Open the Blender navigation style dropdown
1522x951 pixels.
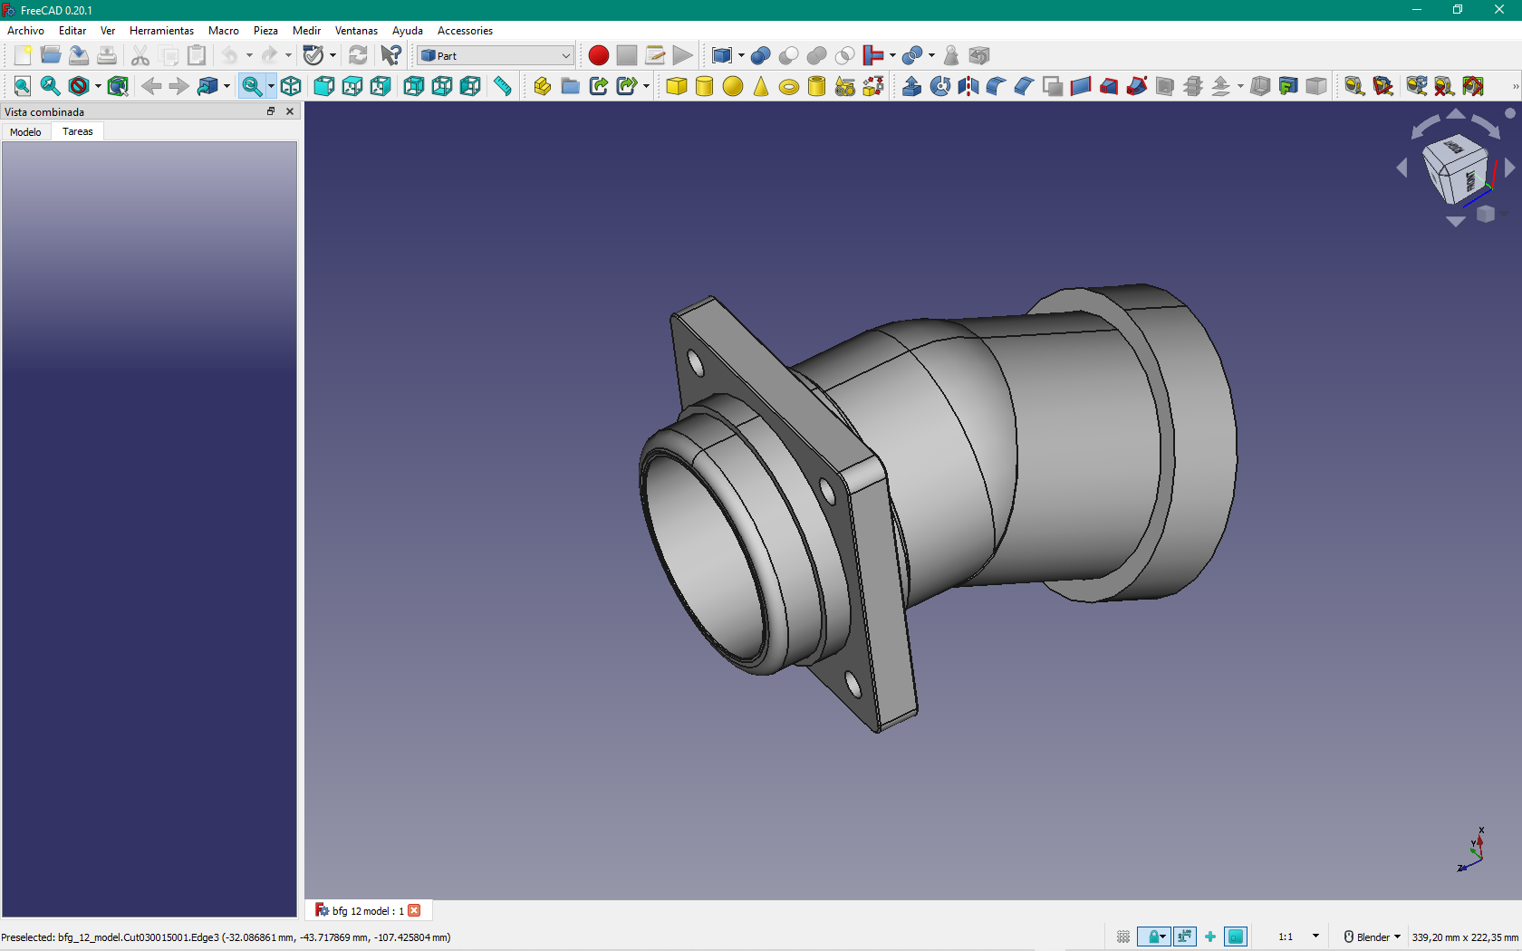click(1373, 937)
